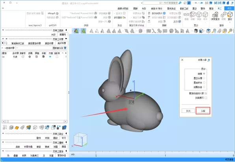
Task: Click the dark solid cube view icon
Action: (196, 31)
